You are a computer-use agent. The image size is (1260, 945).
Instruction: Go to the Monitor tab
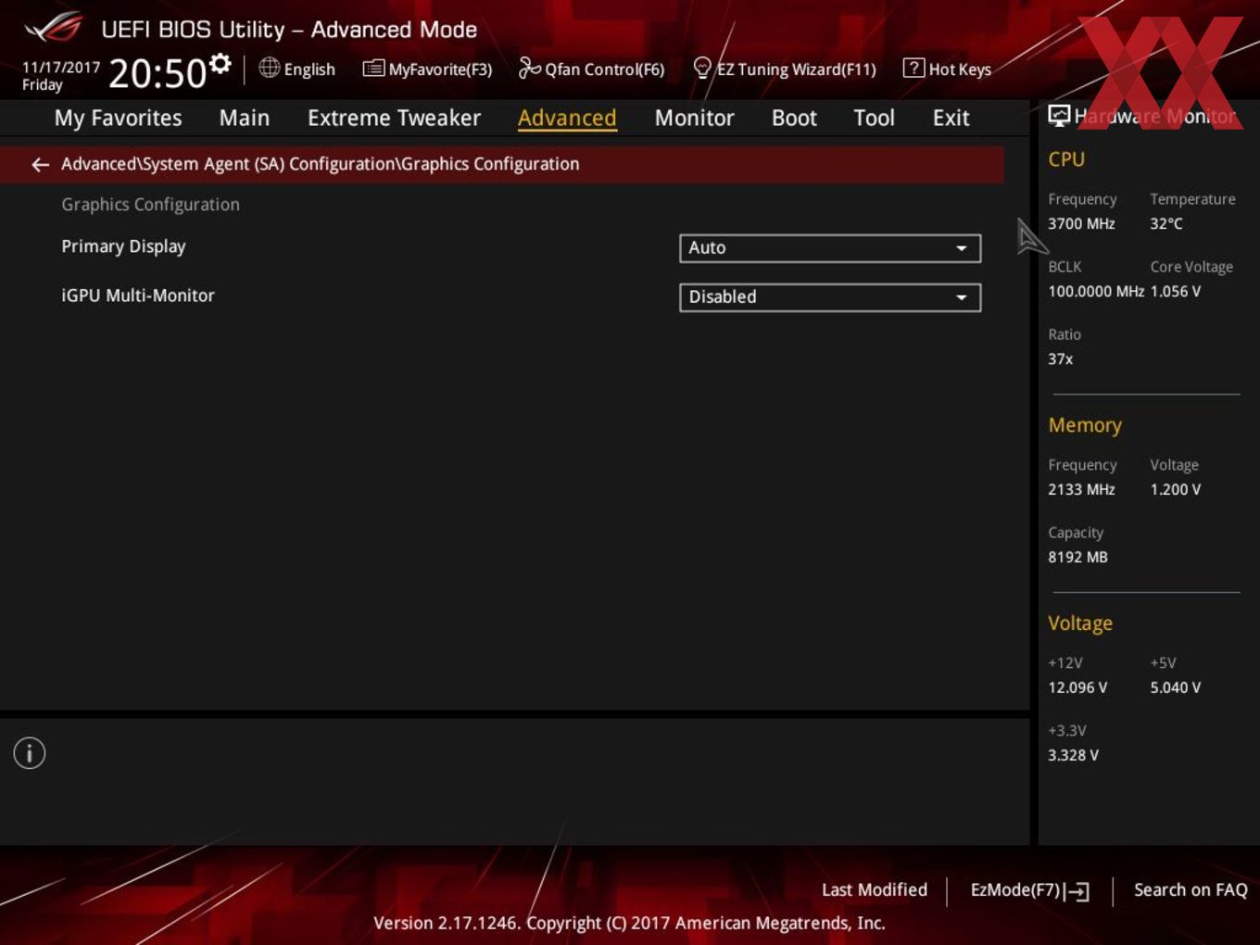pos(694,119)
